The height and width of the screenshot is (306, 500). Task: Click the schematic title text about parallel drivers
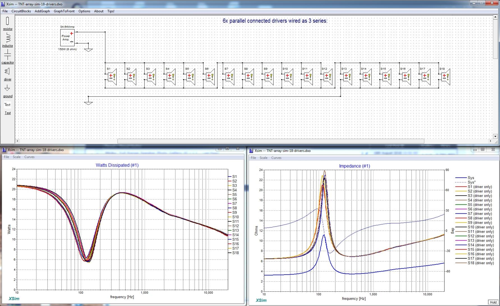point(275,21)
